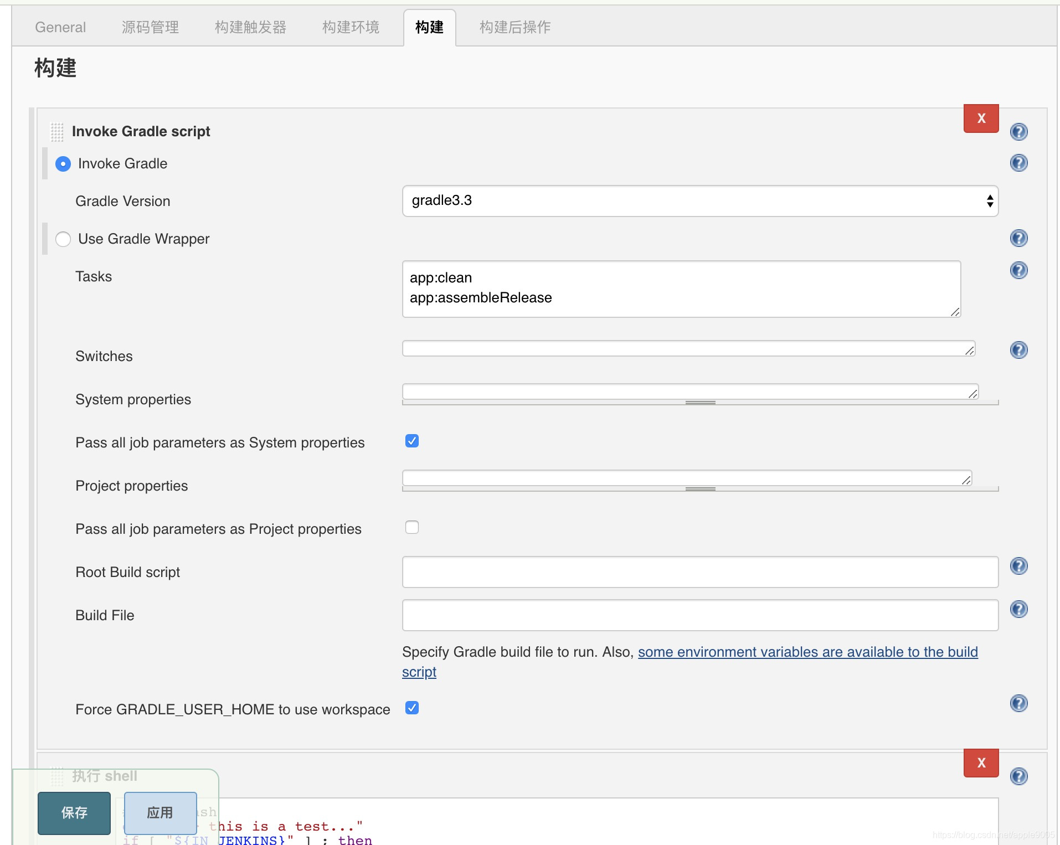Select the Invoke Gradle radio button
Screen dimensions: 1060x845
coord(63,164)
